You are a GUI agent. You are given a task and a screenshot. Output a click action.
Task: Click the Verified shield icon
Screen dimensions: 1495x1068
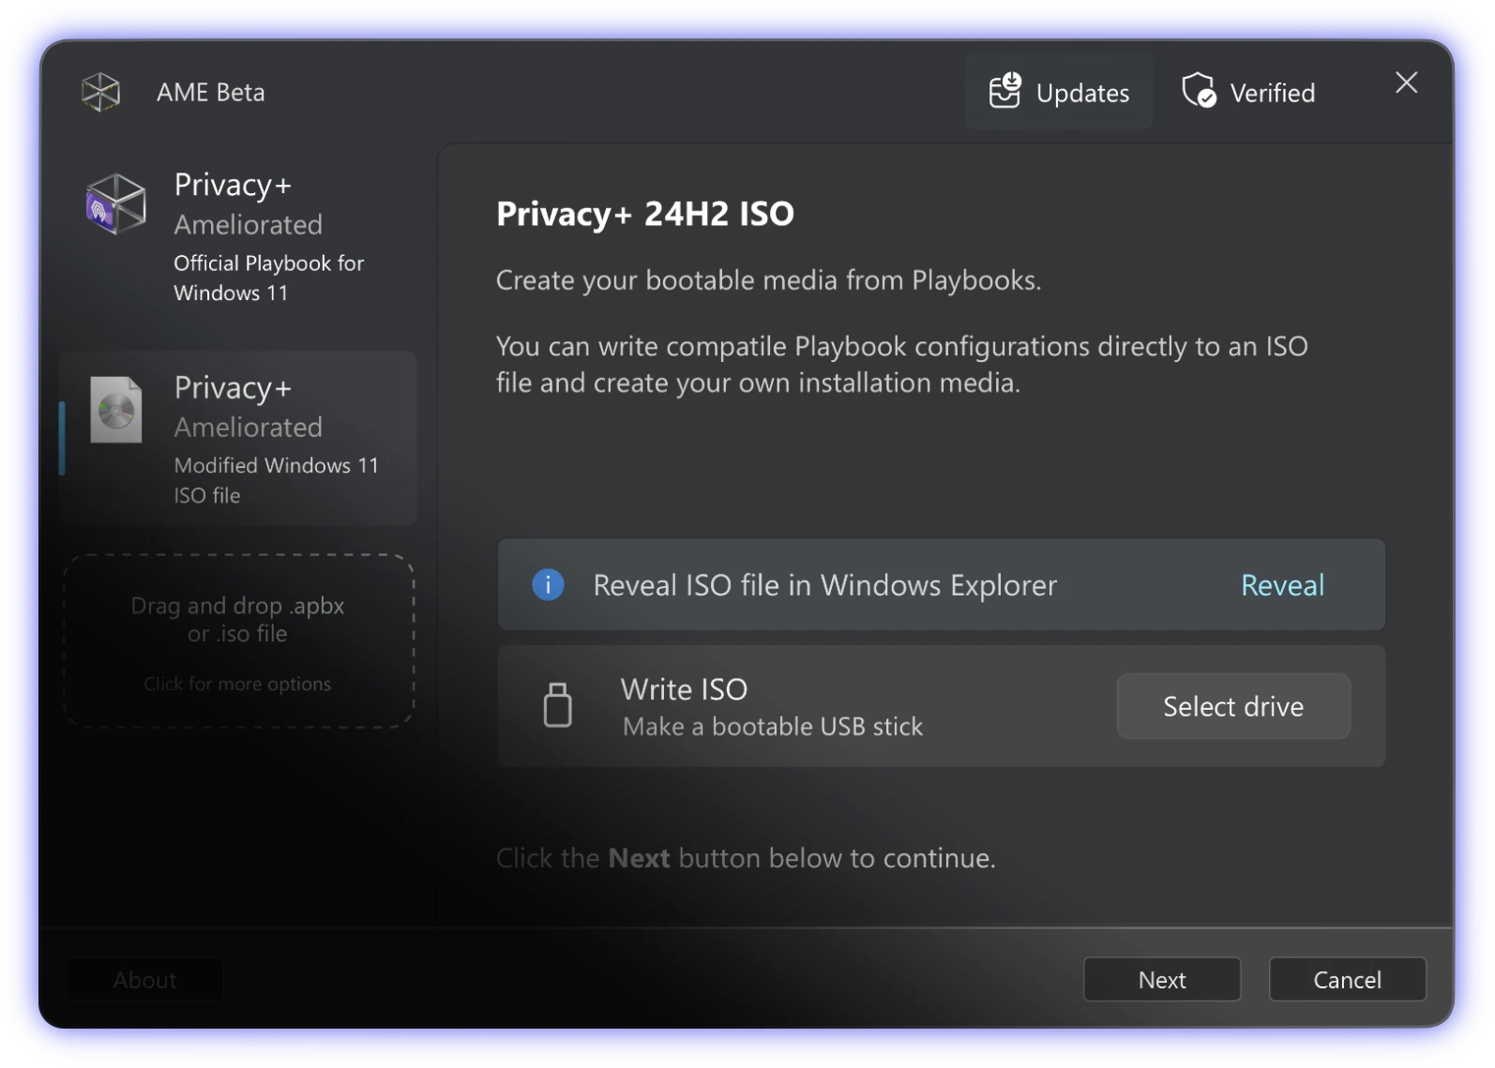(x=1199, y=92)
